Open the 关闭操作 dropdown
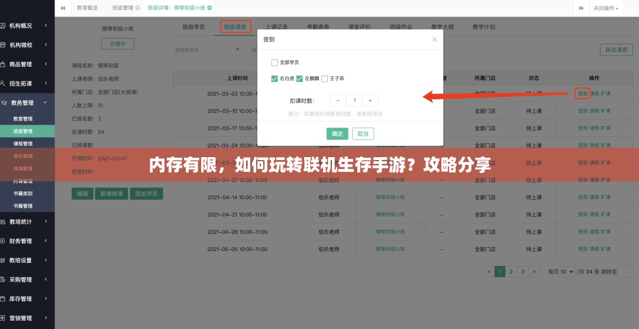The height and width of the screenshot is (329, 639). pos(606,8)
